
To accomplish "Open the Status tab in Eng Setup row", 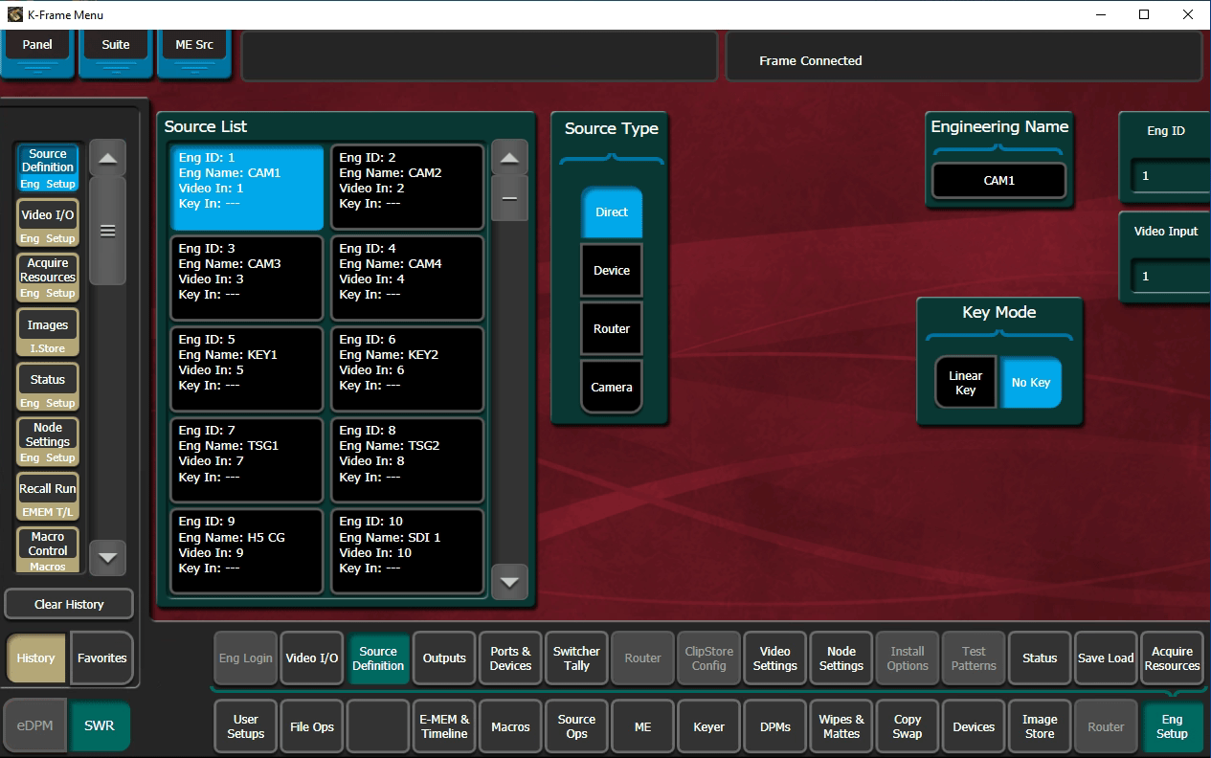I will (x=1040, y=658).
